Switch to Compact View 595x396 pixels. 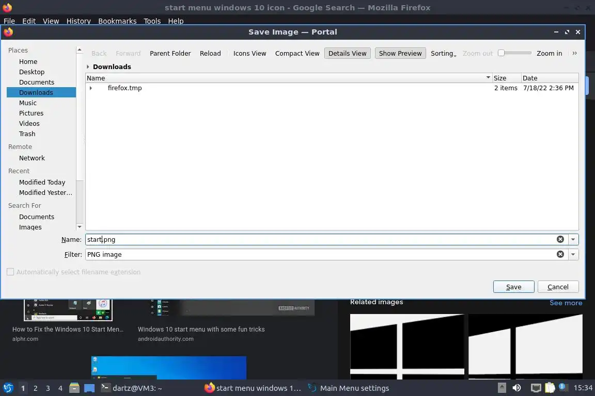(x=297, y=54)
